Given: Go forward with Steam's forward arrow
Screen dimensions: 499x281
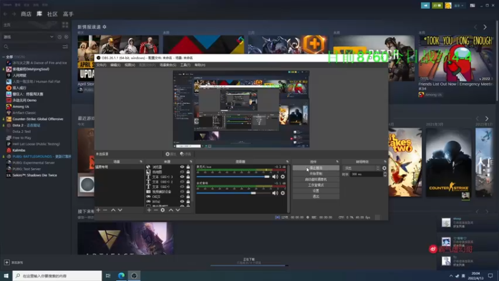Looking at the screenshot, I should pyautogui.click(x=14, y=14).
